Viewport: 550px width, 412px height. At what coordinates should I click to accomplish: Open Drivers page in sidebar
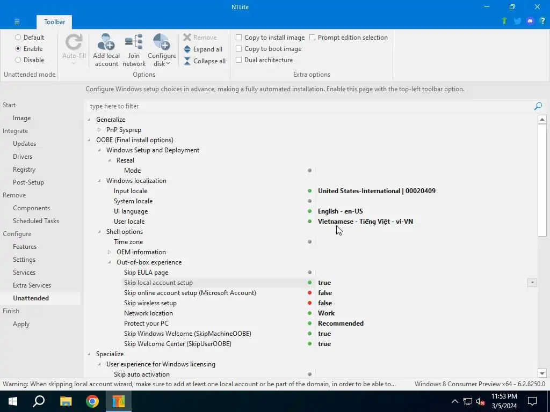tap(23, 157)
